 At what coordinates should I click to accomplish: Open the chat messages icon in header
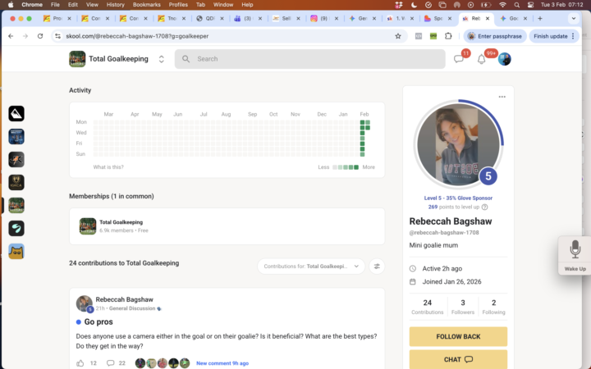coord(459,59)
